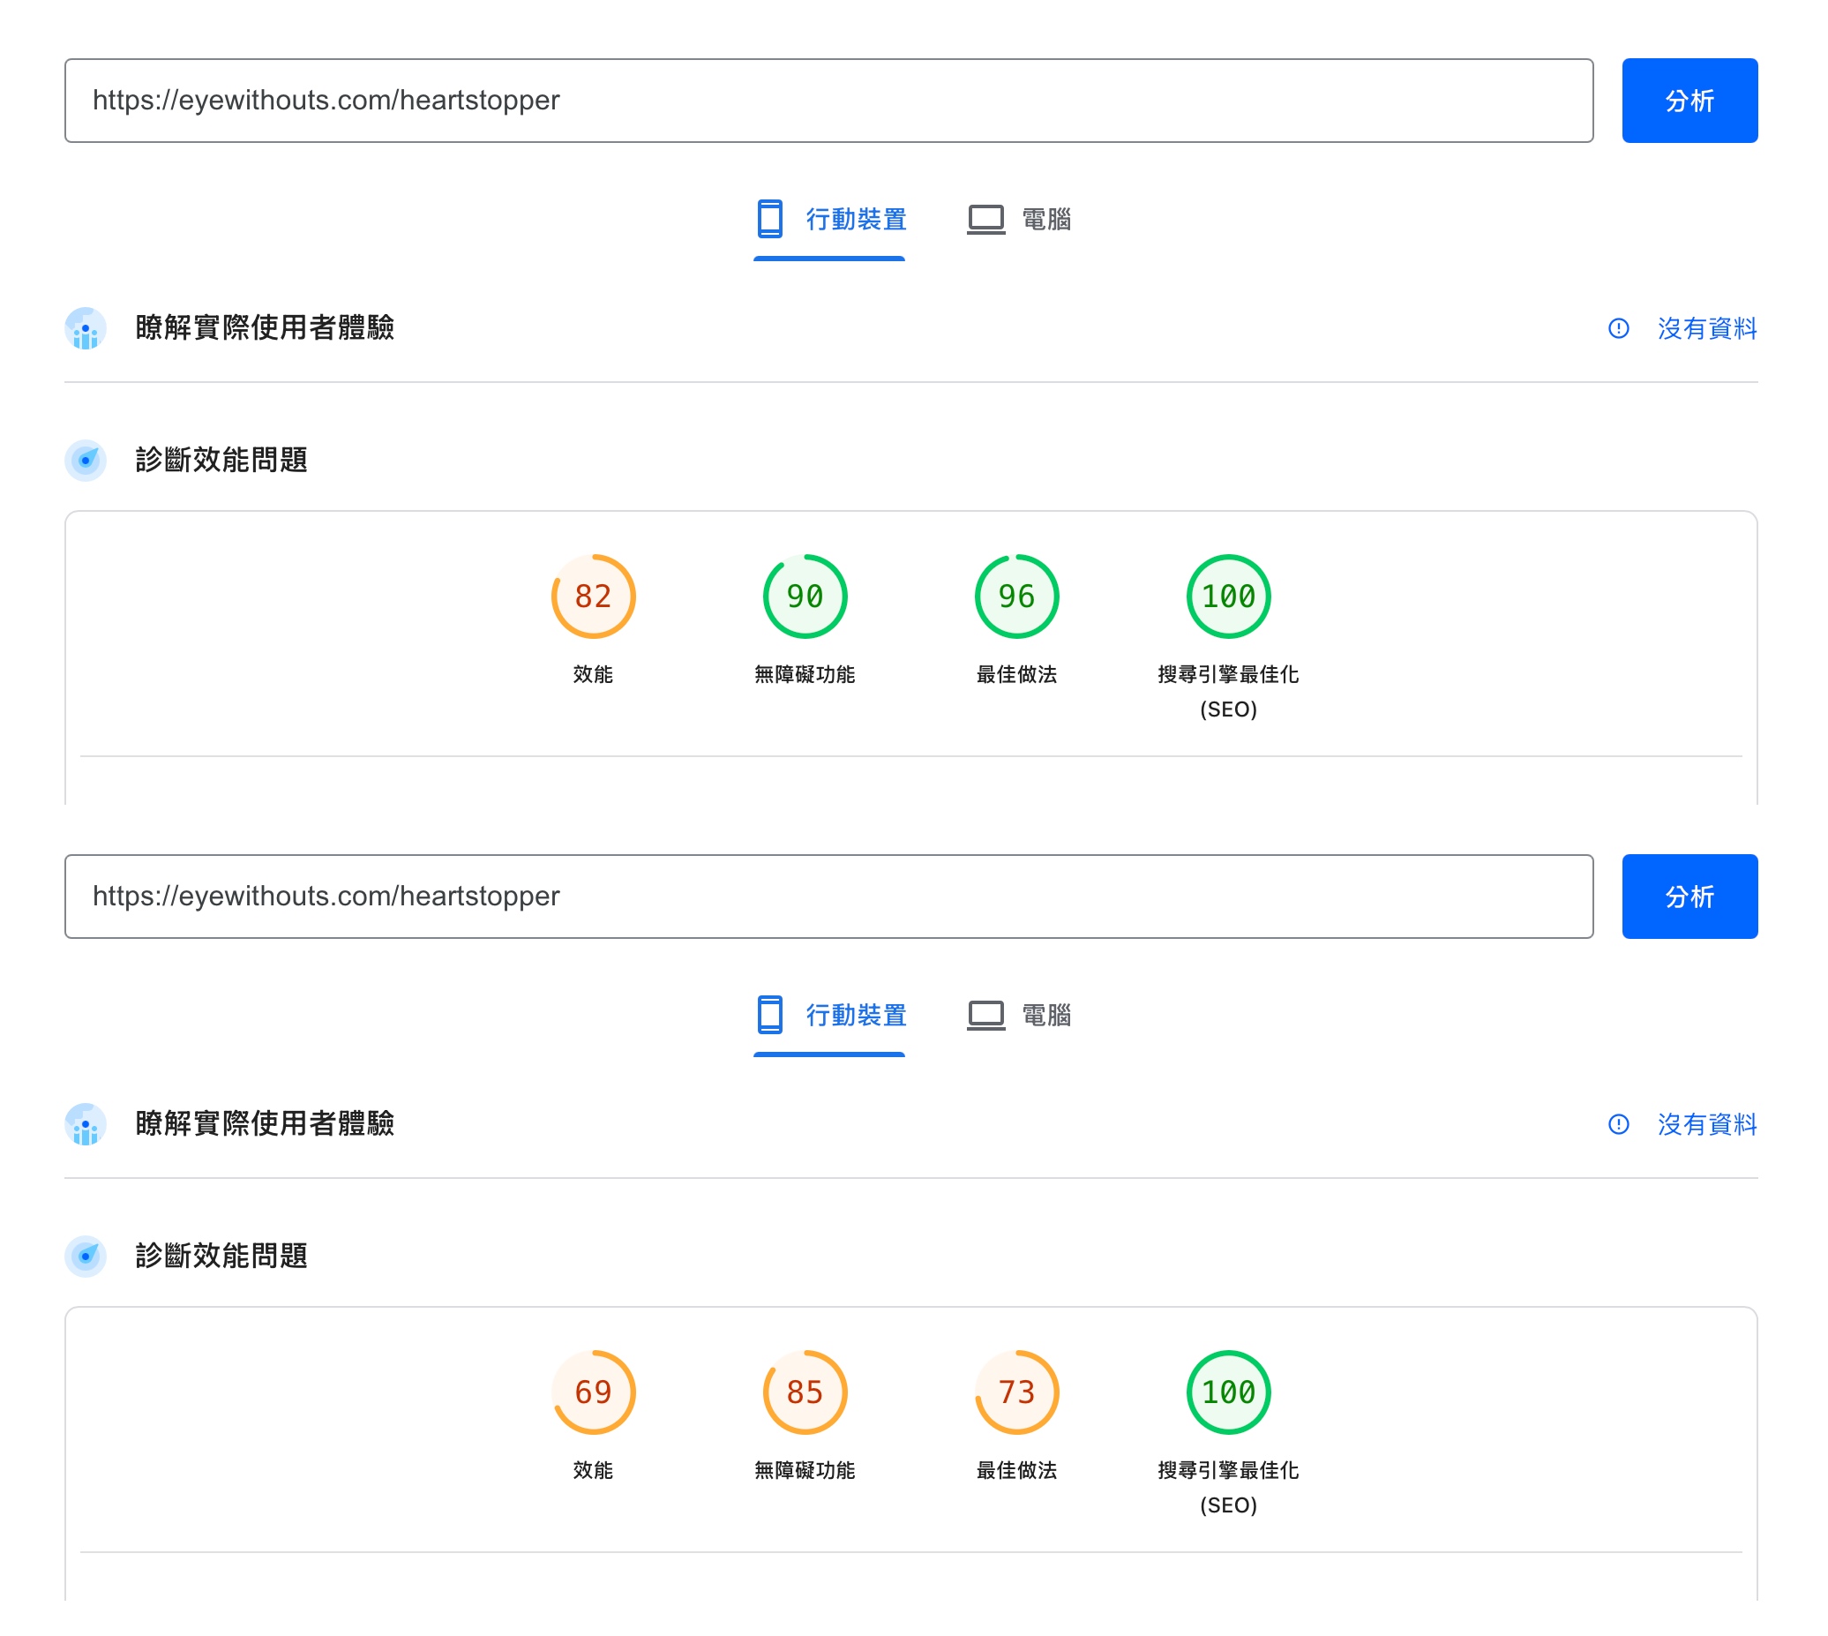Click the 最佳做法 score circle showing 73
This screenshot has width=1828, height=1636.
[x=1016, y=1392]
